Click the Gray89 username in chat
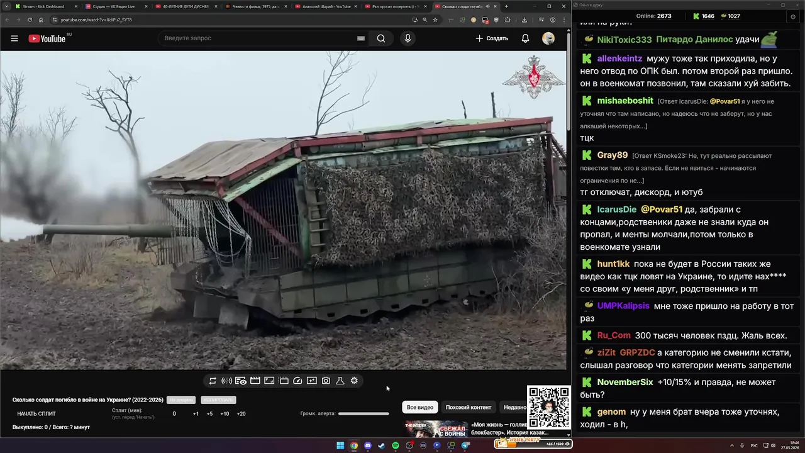Screen dimensions: 805x453 612,155
